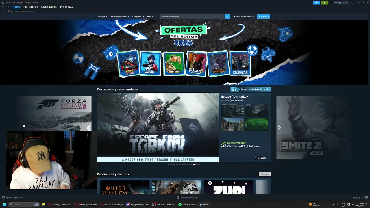The height and width of the screenshot is (208, 370).
Task: Open the Carrito shopping cart
Action: (263, 17)
